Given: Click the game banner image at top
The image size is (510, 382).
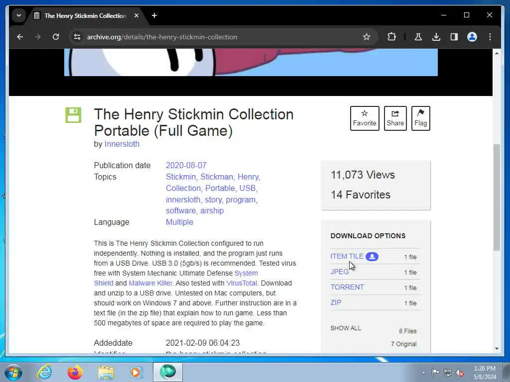Looking at the screenshot, I should (251, 62).
